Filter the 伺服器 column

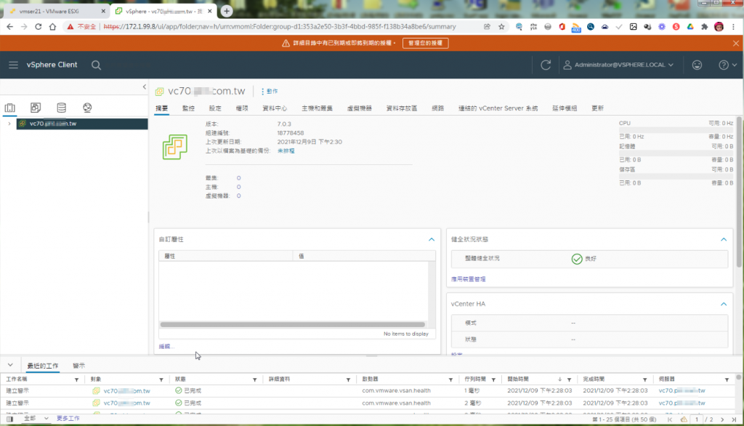pyautogui.click(x=727, y=380)
